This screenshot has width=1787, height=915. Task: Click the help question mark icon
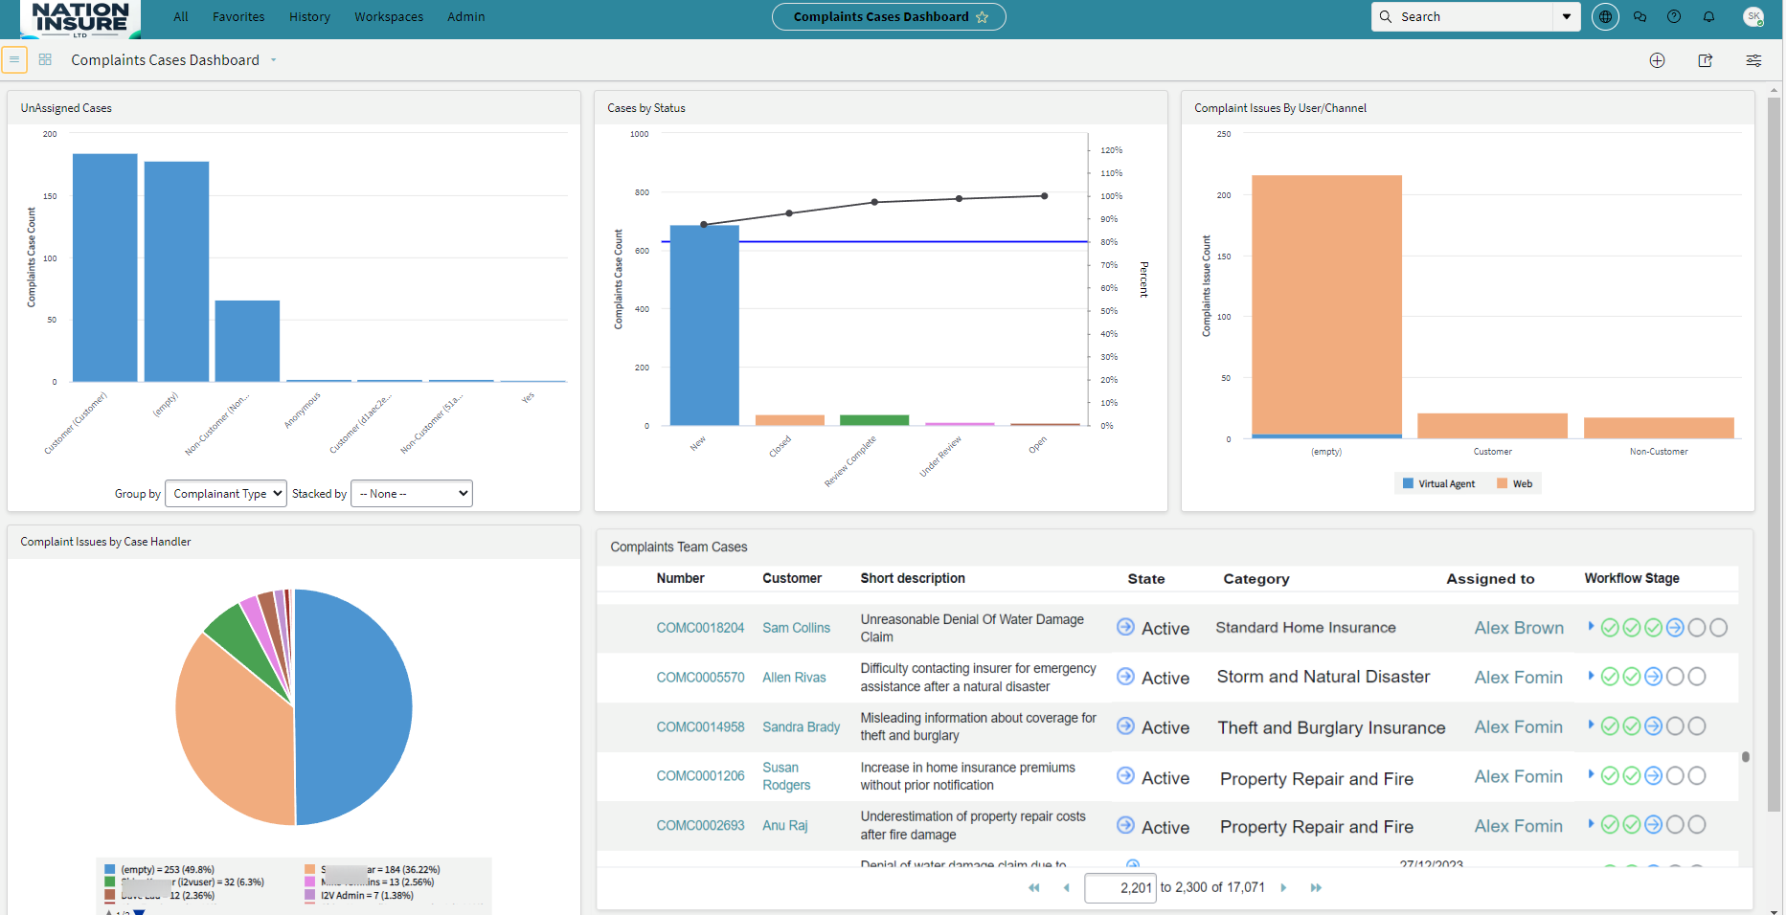coord(1674,16)
